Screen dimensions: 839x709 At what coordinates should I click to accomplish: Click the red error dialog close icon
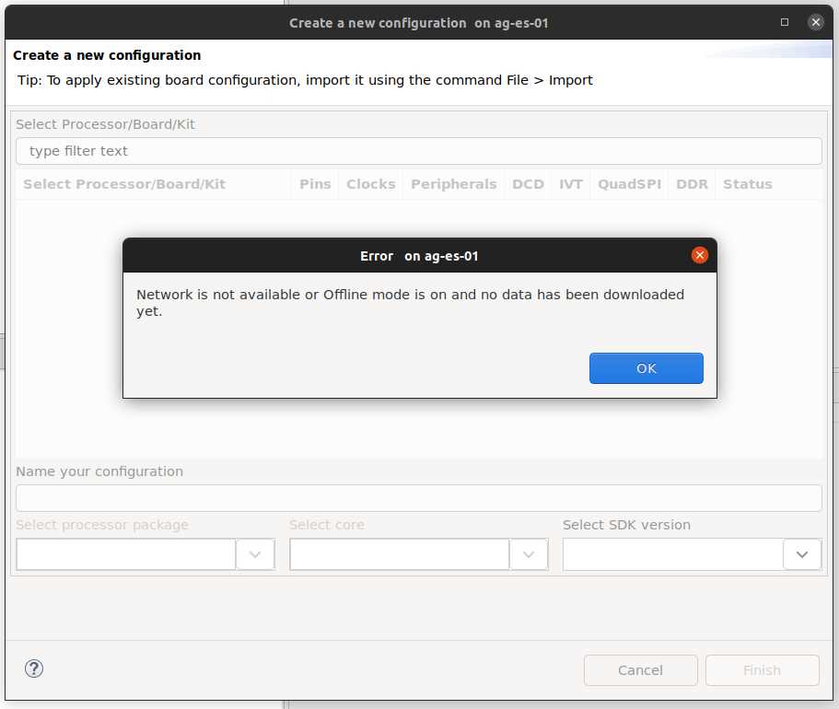pyautogui.click(x=699, y=255)
